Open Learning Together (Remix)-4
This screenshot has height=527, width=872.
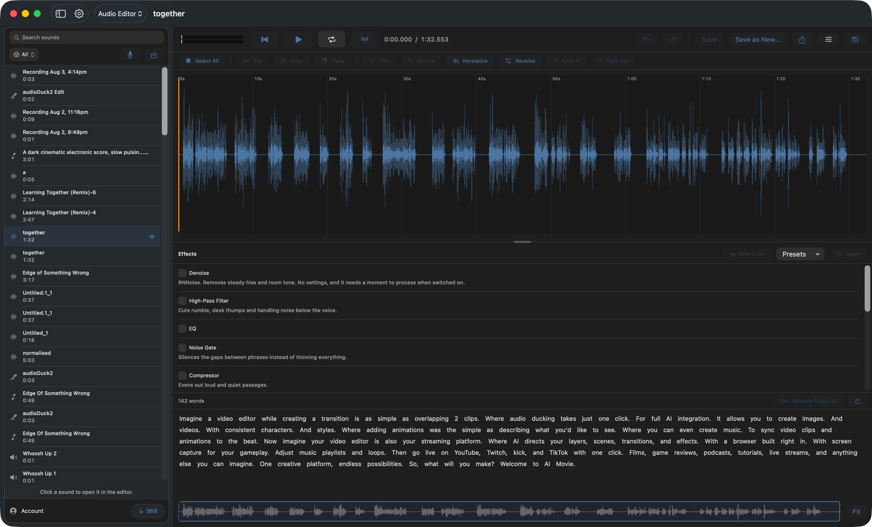[x=83, y=216]
